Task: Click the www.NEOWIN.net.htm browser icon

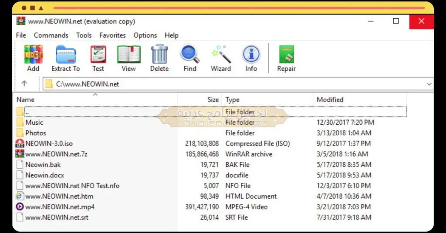Action: (x=20, y=196)
